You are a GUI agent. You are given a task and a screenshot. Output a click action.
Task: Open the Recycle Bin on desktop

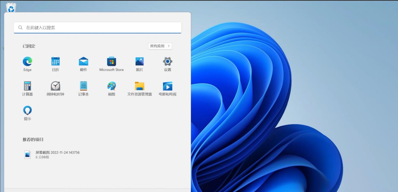tap(11, 7)
